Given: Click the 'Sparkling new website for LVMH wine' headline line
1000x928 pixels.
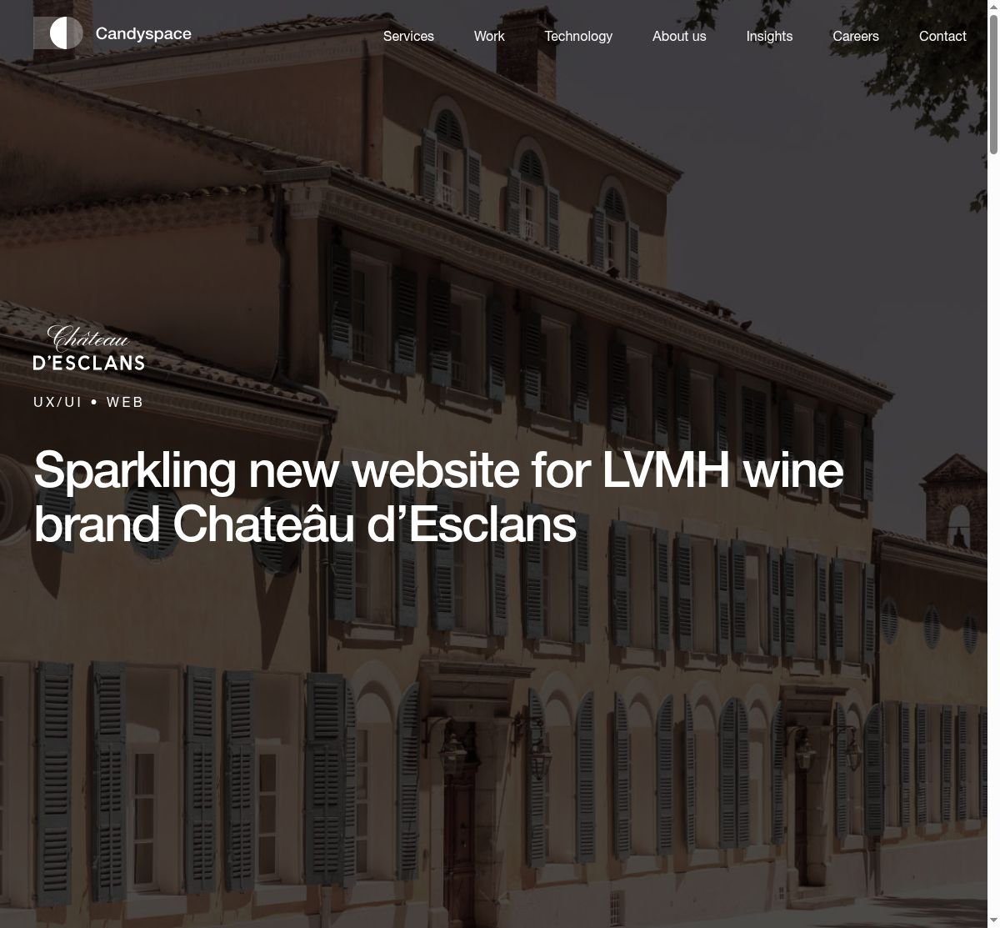Looking at the screenshot, I should (438, 469).
